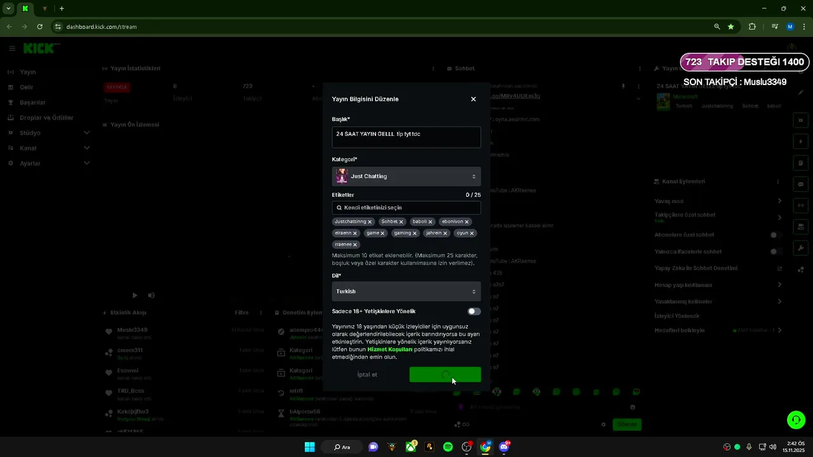
Task: Remove the elraenn tag
Action: point(355,234)
